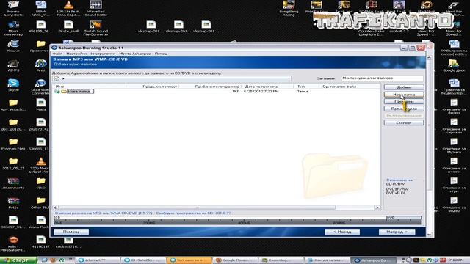Switch to the Ashampoo Bur... taskbar button
The height and width of the screenshot is (264, 470).
[x=374, y=260]
